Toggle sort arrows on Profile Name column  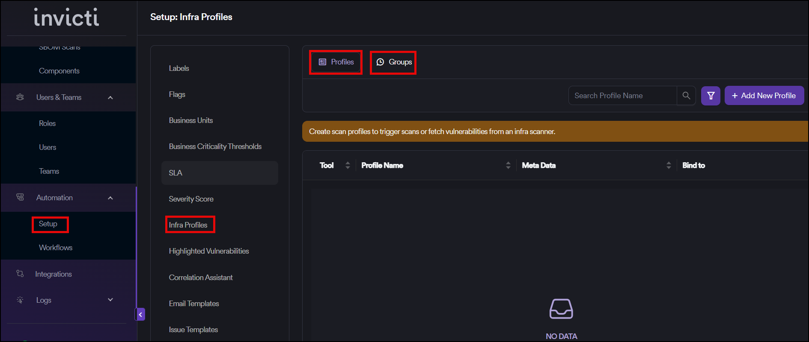508,165
